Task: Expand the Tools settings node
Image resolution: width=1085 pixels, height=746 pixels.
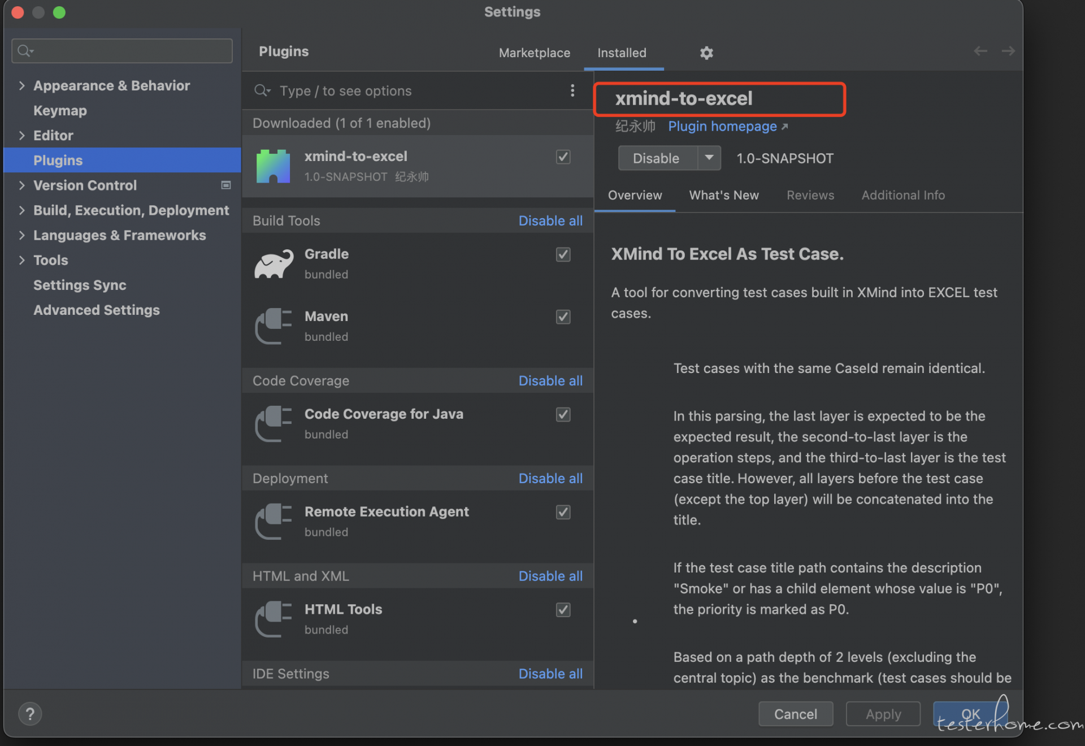Action: [21, 260]
